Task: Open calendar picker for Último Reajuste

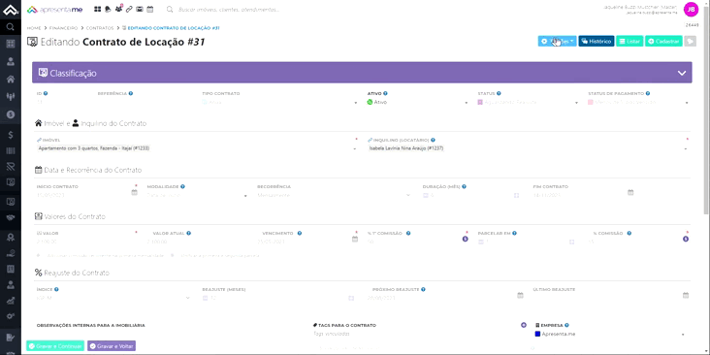Action: click(686, 295)
